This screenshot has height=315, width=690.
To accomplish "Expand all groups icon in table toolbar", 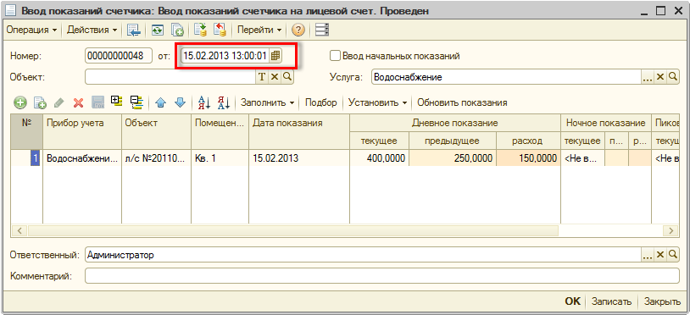I will 117,102.
